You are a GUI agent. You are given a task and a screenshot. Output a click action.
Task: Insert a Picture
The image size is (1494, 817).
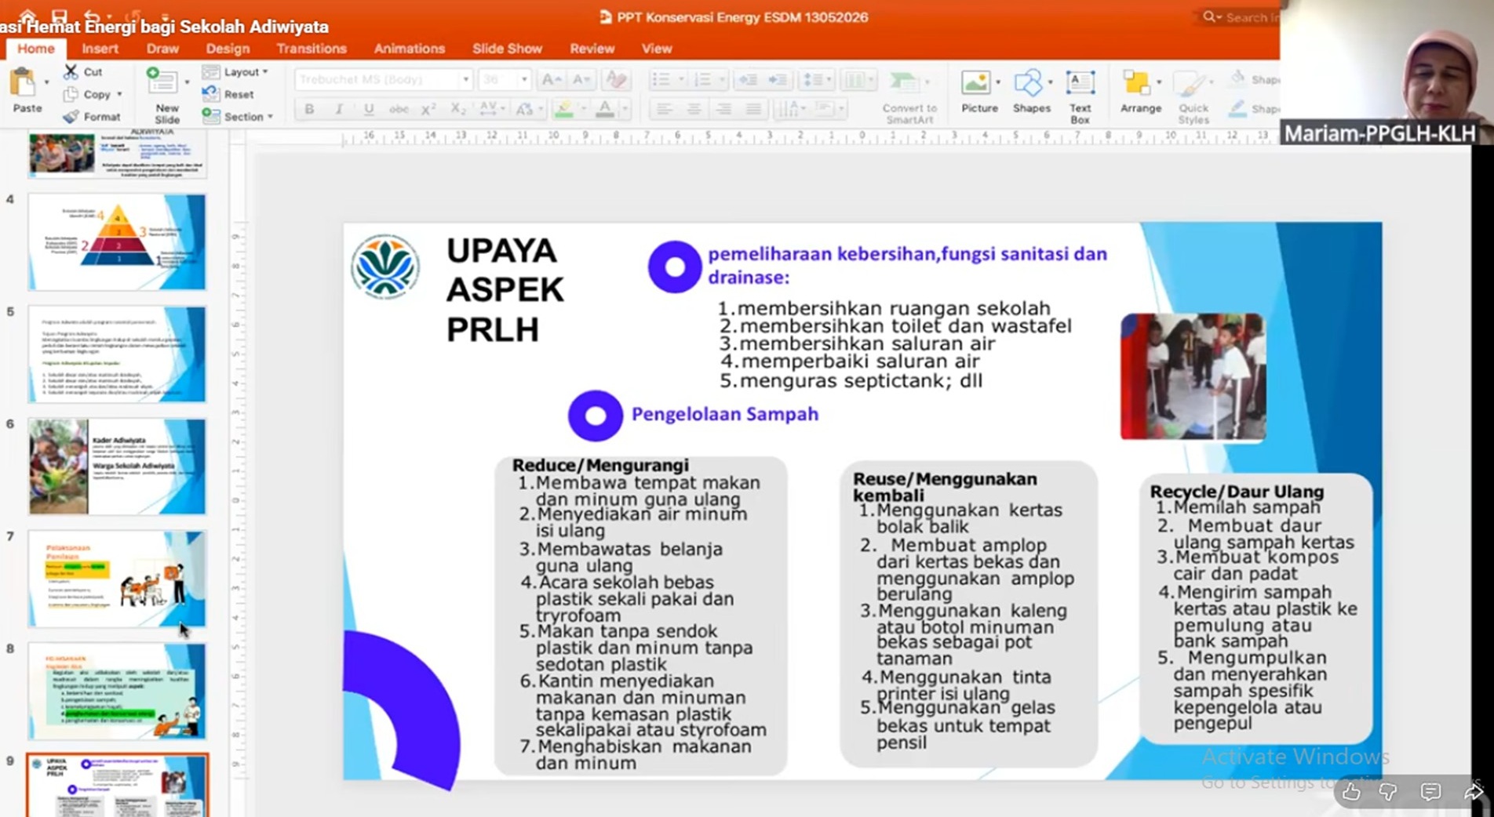[978, 93]
